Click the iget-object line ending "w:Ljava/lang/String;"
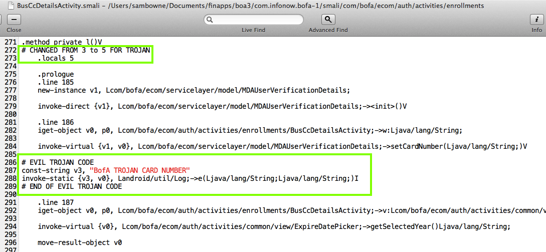 [250, 131]
